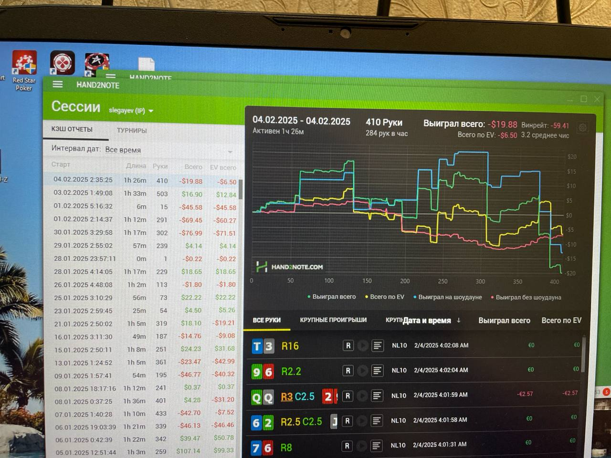Play the replay for the 76 R8 hand
This screenshot has height=458, width=611.
(362, 446)
